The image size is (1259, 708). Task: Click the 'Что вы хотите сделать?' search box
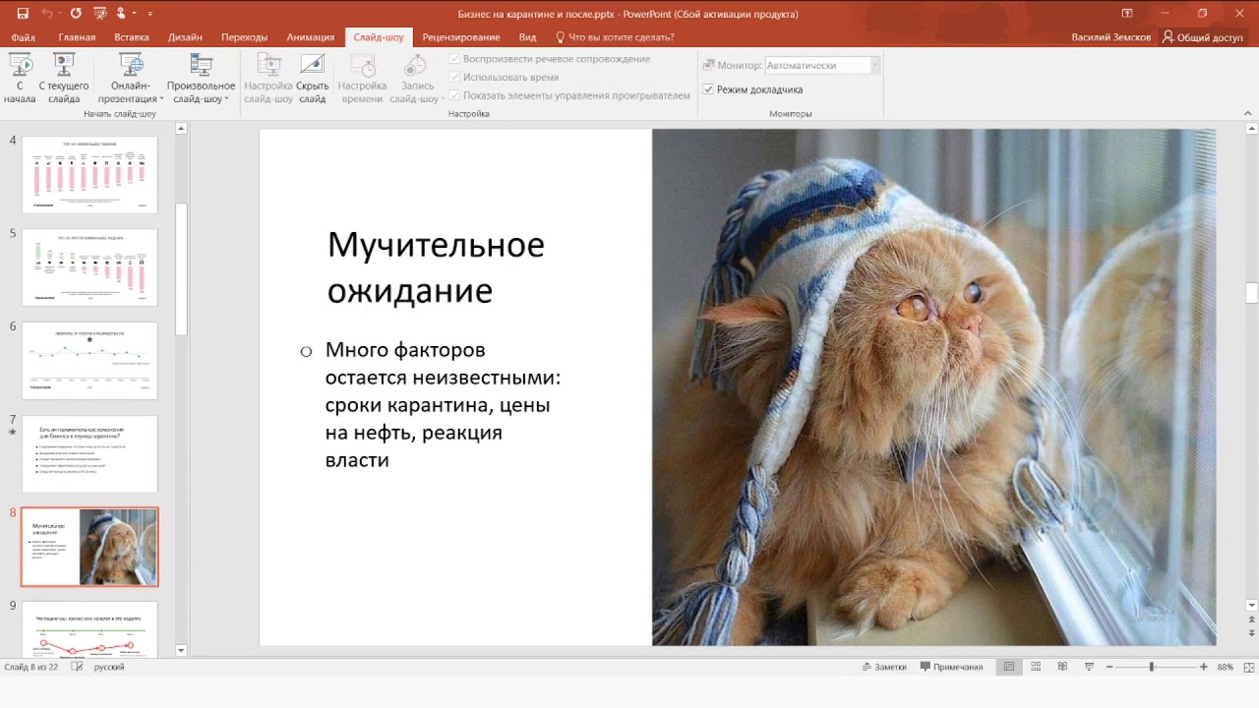[615, 37]
